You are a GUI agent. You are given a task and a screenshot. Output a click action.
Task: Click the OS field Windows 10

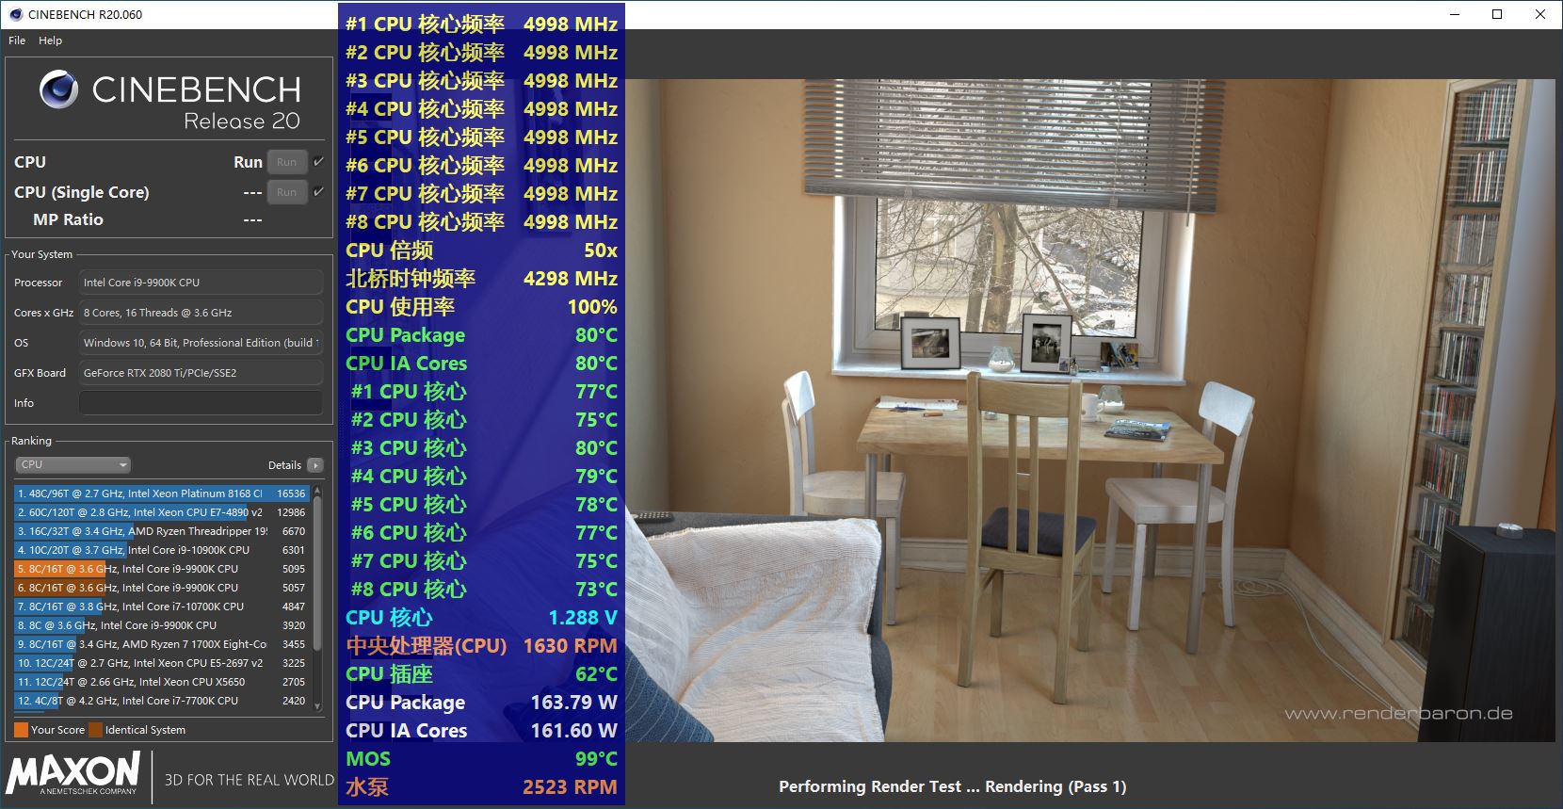click(x=201, y=343)
